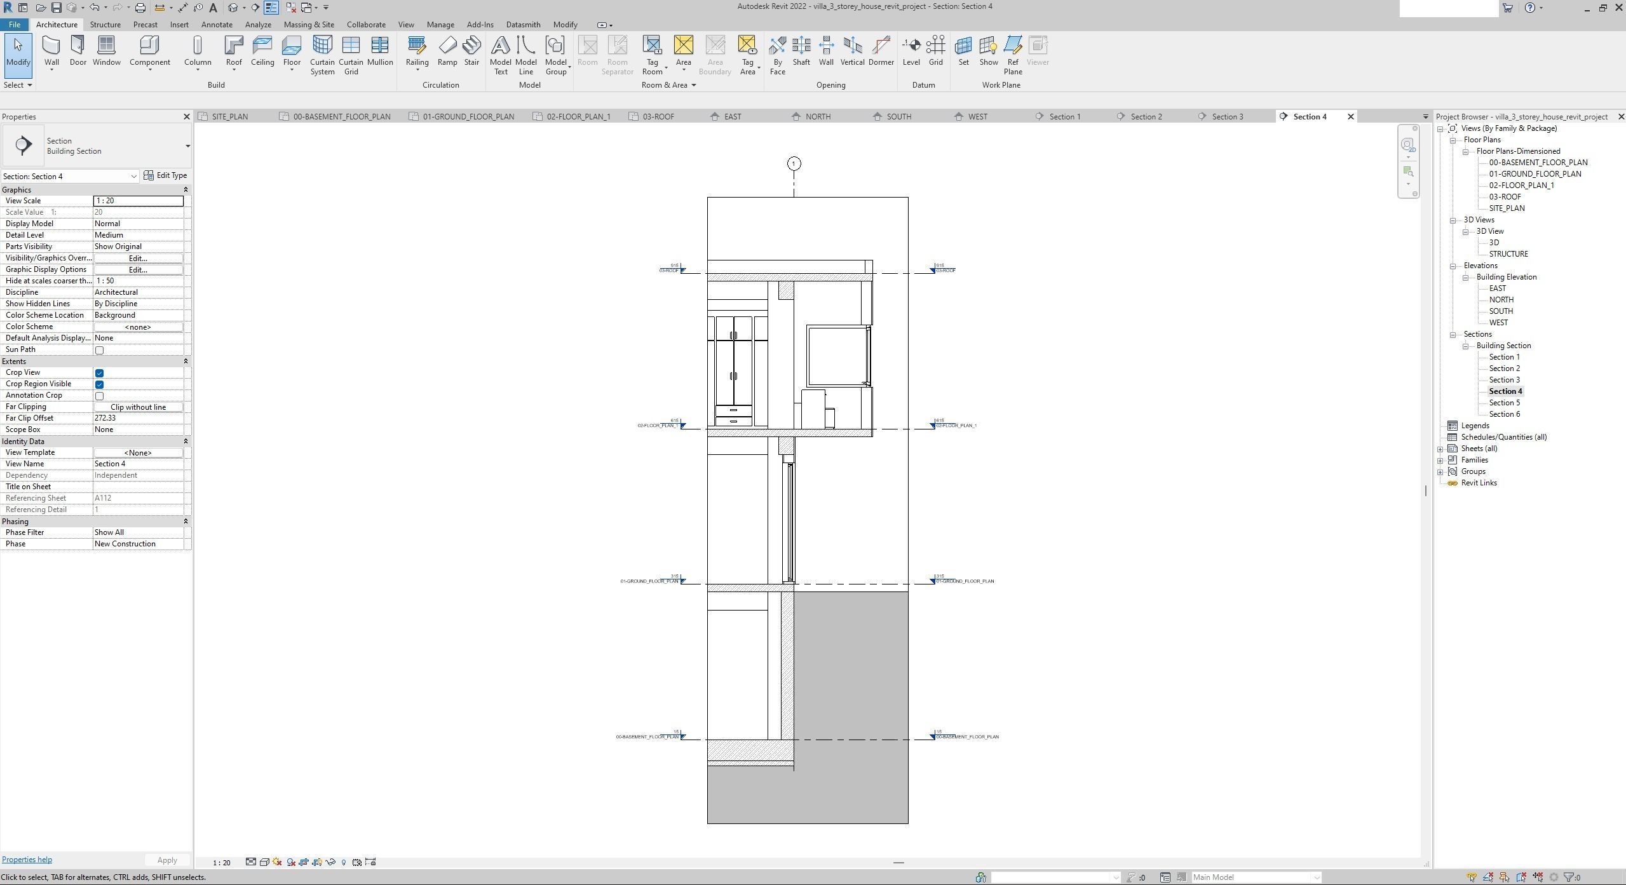Click the View Scale input field

tap(138, 201)
